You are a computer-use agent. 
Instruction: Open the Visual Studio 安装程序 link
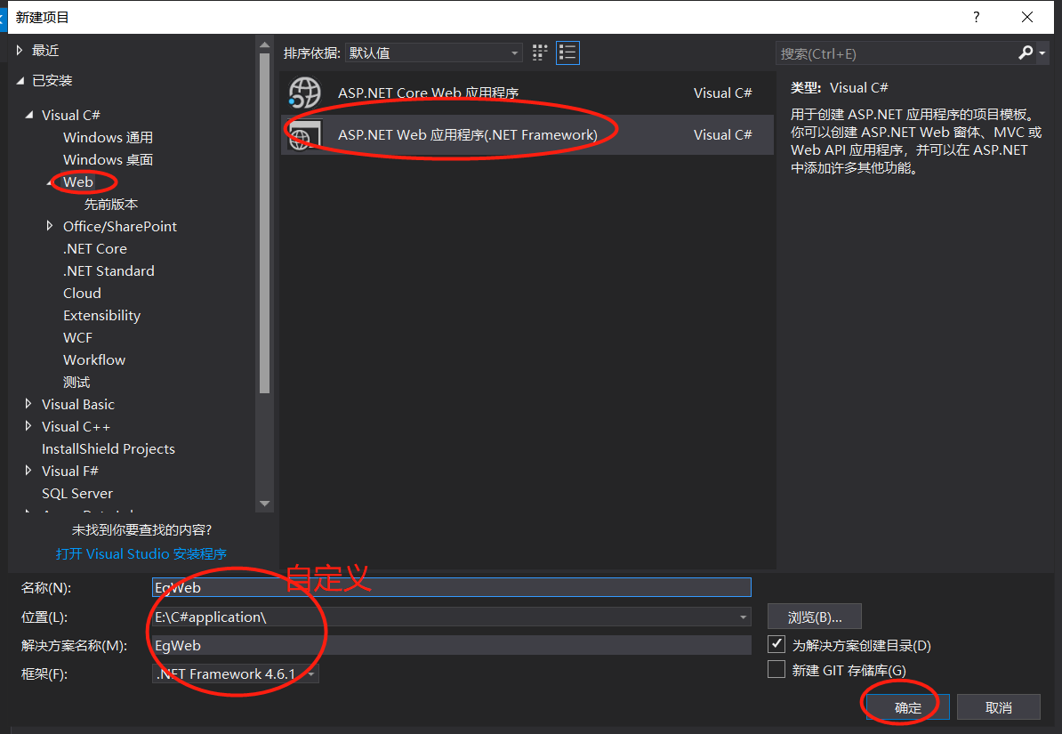click(141, 553)
